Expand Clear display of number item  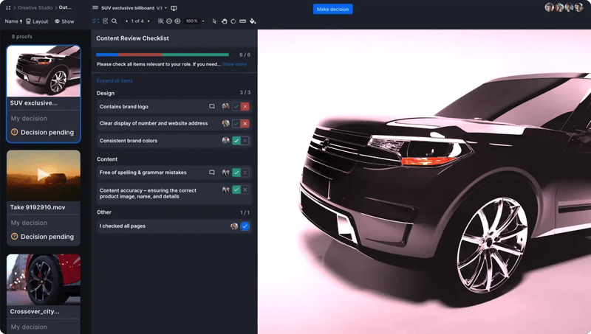click(174, 123)
